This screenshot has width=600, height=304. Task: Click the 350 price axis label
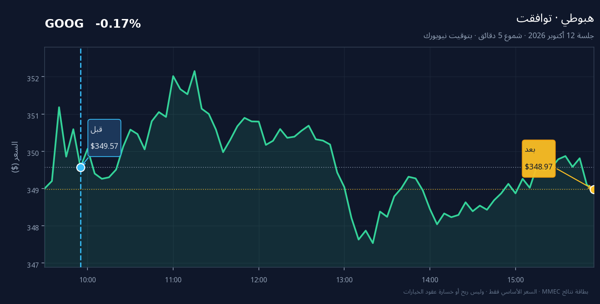click(x=34, y=153)
